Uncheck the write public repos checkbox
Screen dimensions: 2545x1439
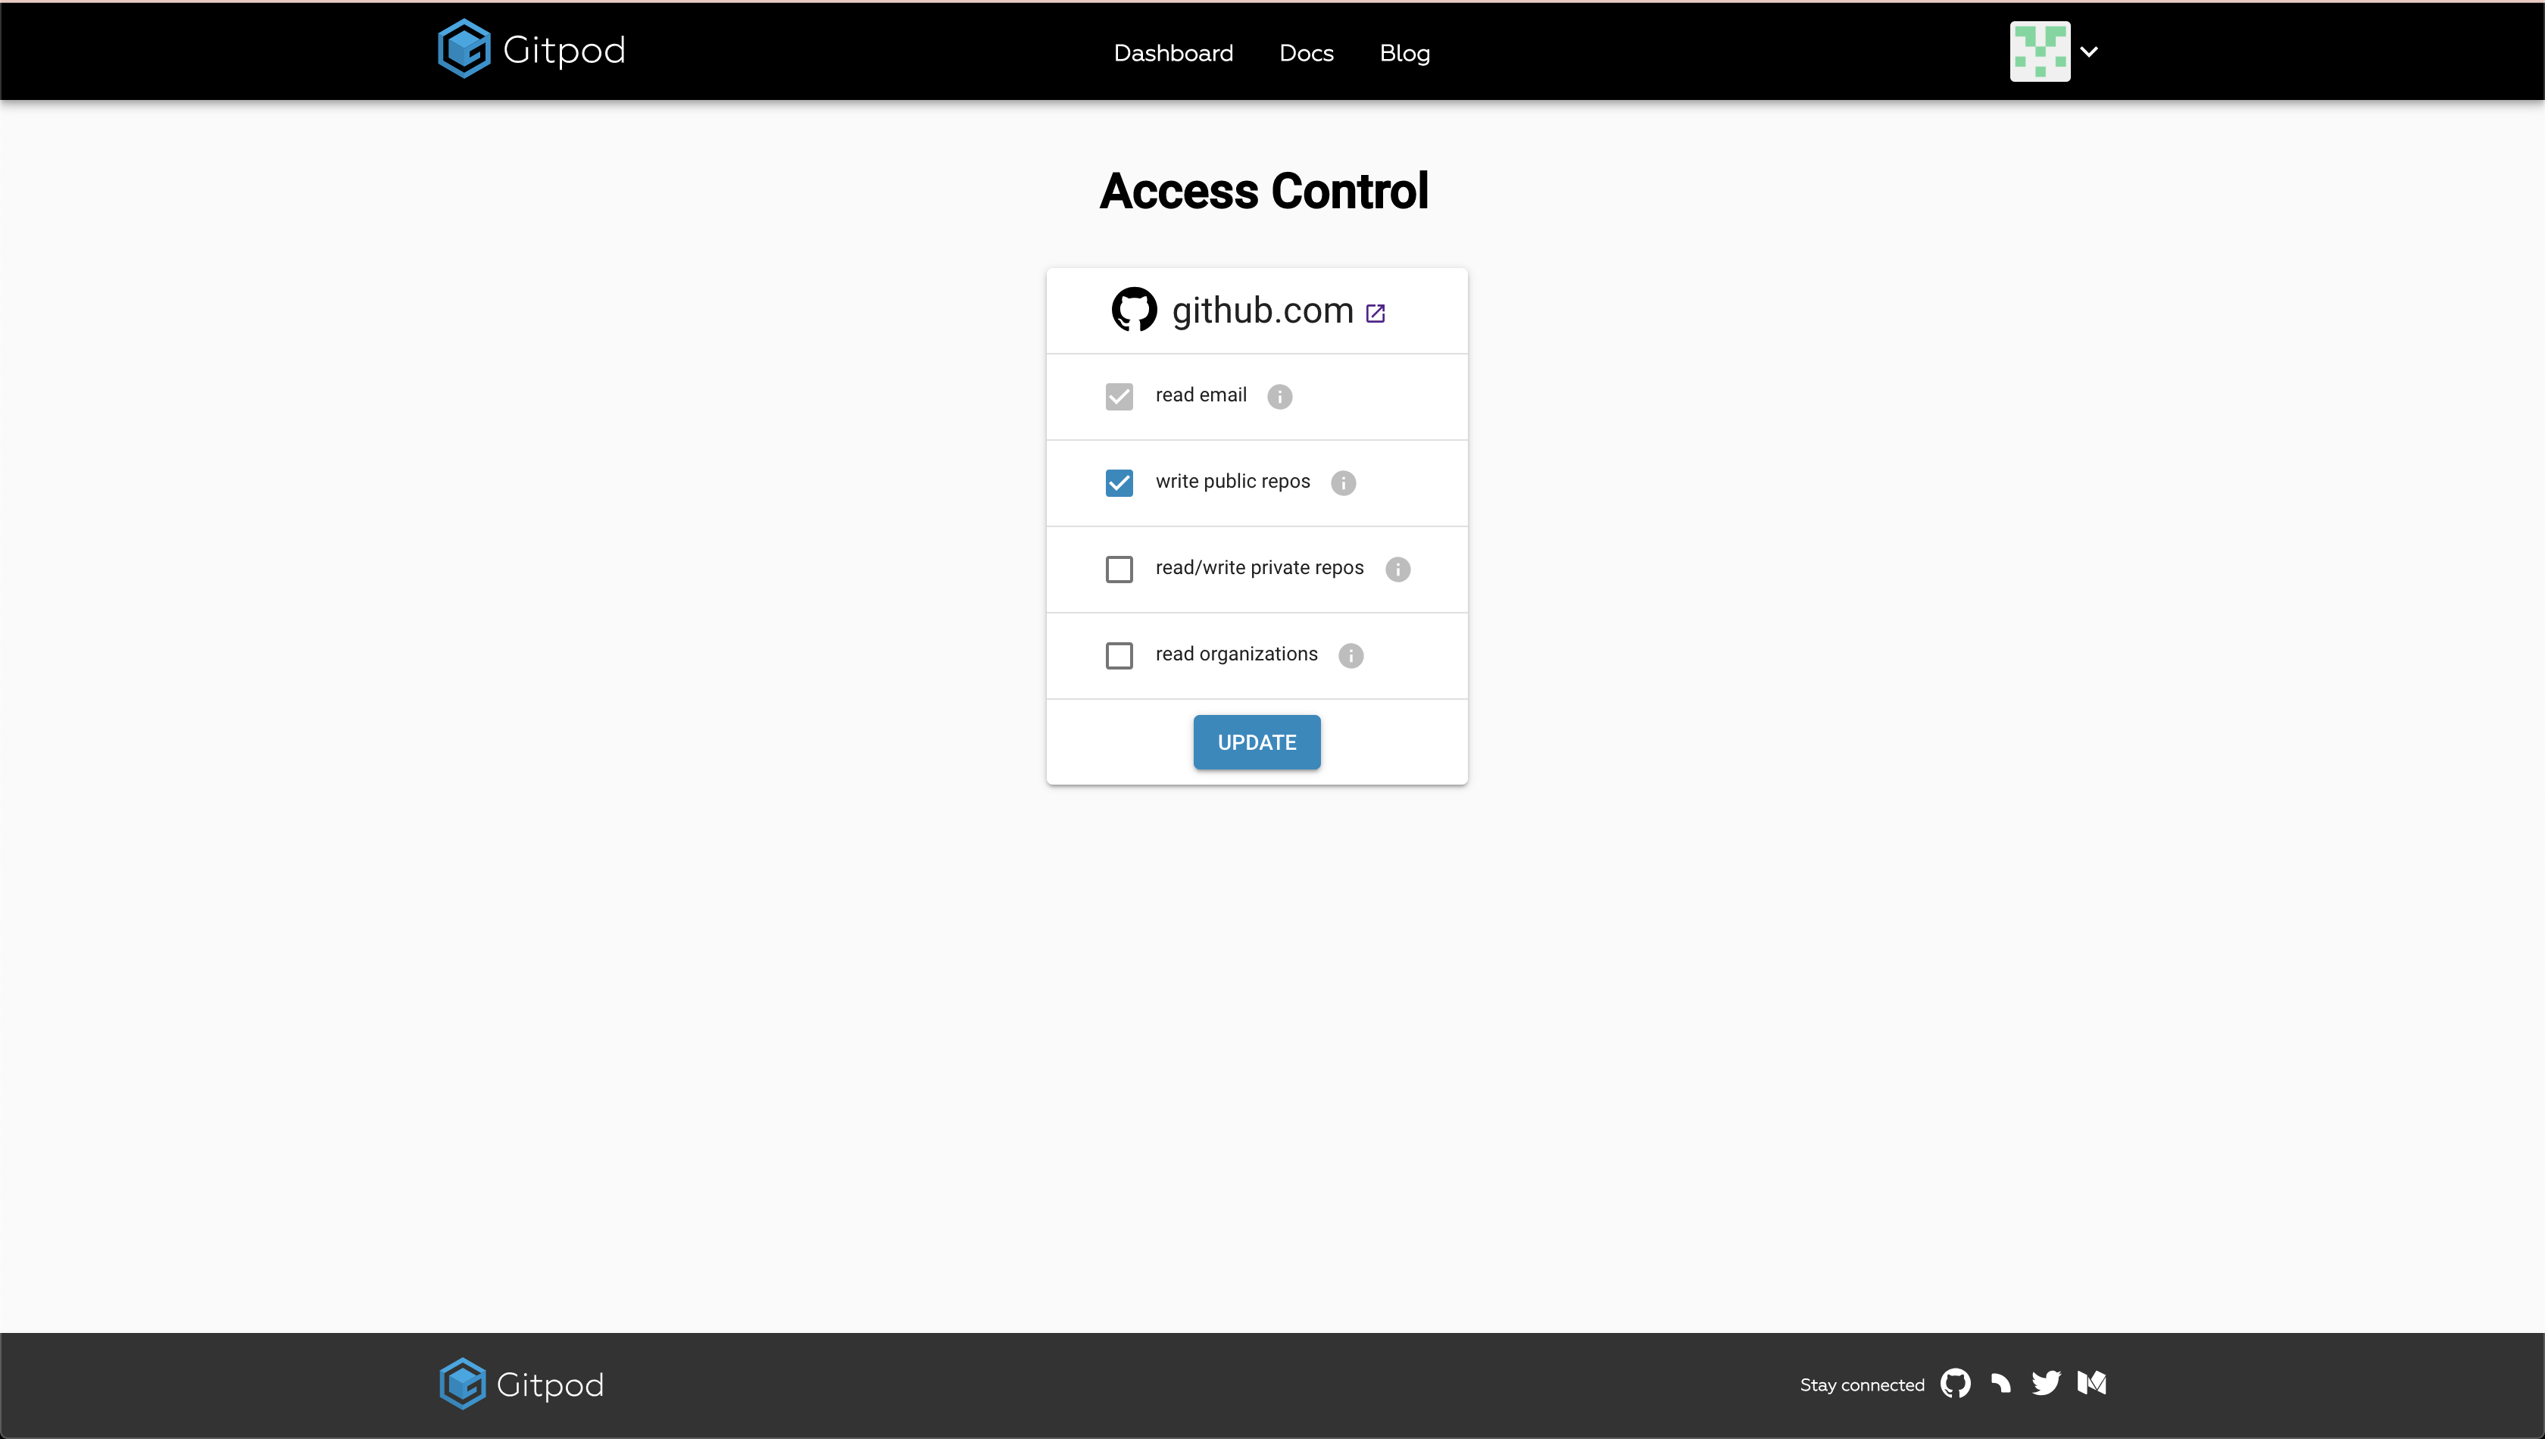point(1119,483)
